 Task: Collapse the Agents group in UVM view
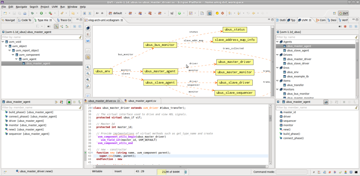pos(277,42)
